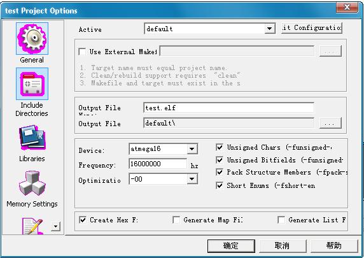Click the sidebar scroll down arrow

pos(56,226)
